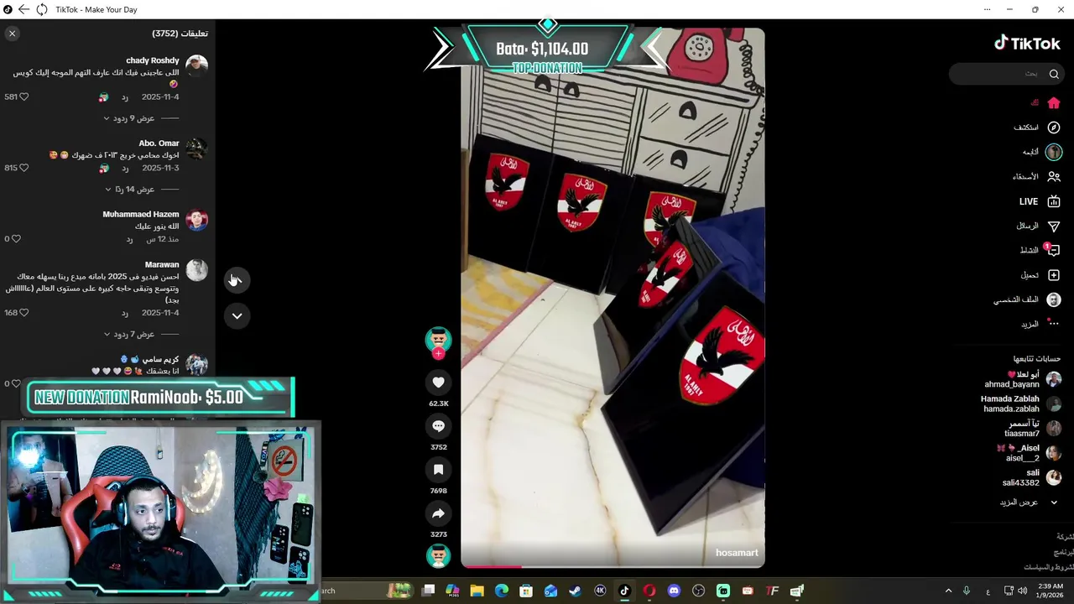Viewport: 1074px width, 604px height.
Task: Open the استكشف (Explore) sidebar item
Action: (1037, 128)
